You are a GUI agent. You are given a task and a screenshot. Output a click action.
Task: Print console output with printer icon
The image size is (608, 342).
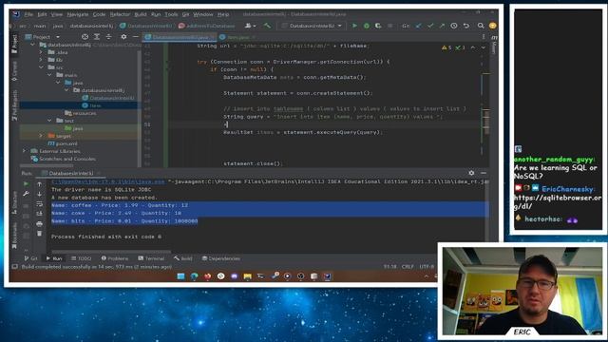click(39, 224)
